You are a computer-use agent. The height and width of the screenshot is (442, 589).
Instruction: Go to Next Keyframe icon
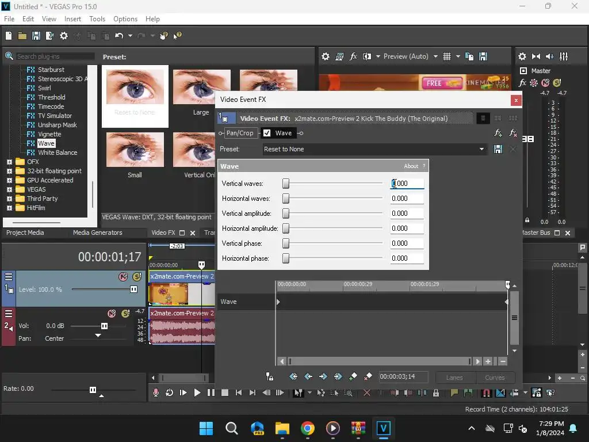(323, 376)
